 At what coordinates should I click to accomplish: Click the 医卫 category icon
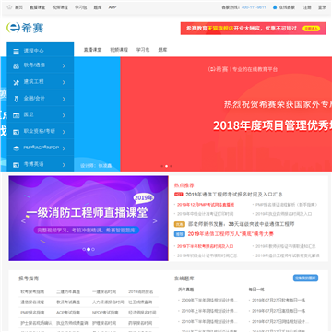pyautogui.click(x=17, y=115)
